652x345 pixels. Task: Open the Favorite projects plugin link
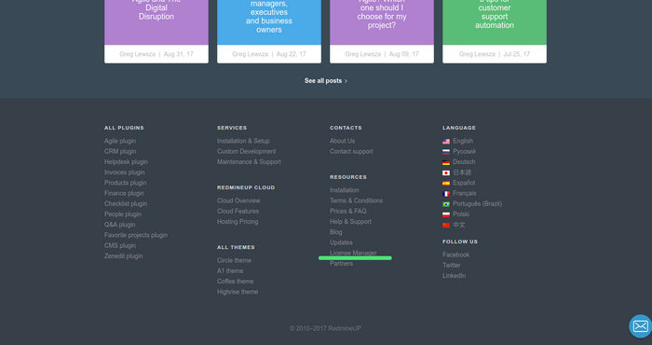136,235
